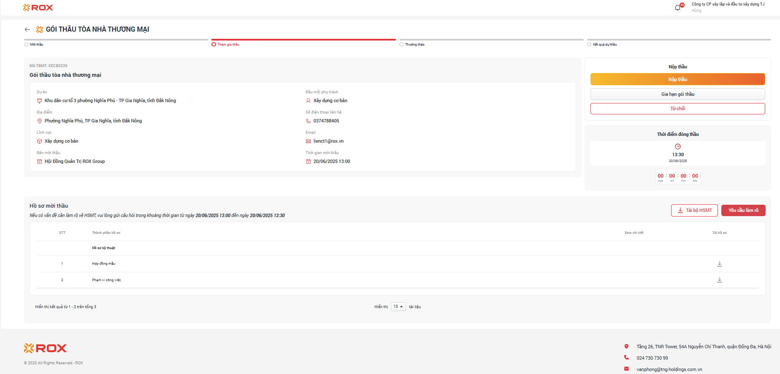Download the Phạm vi công việc file
The image size is (780, 374).
(x=720, y=280)
